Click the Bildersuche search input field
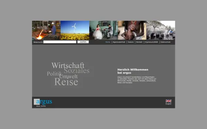The height and width of the screenshot is (129, 207). coord(60,42)
